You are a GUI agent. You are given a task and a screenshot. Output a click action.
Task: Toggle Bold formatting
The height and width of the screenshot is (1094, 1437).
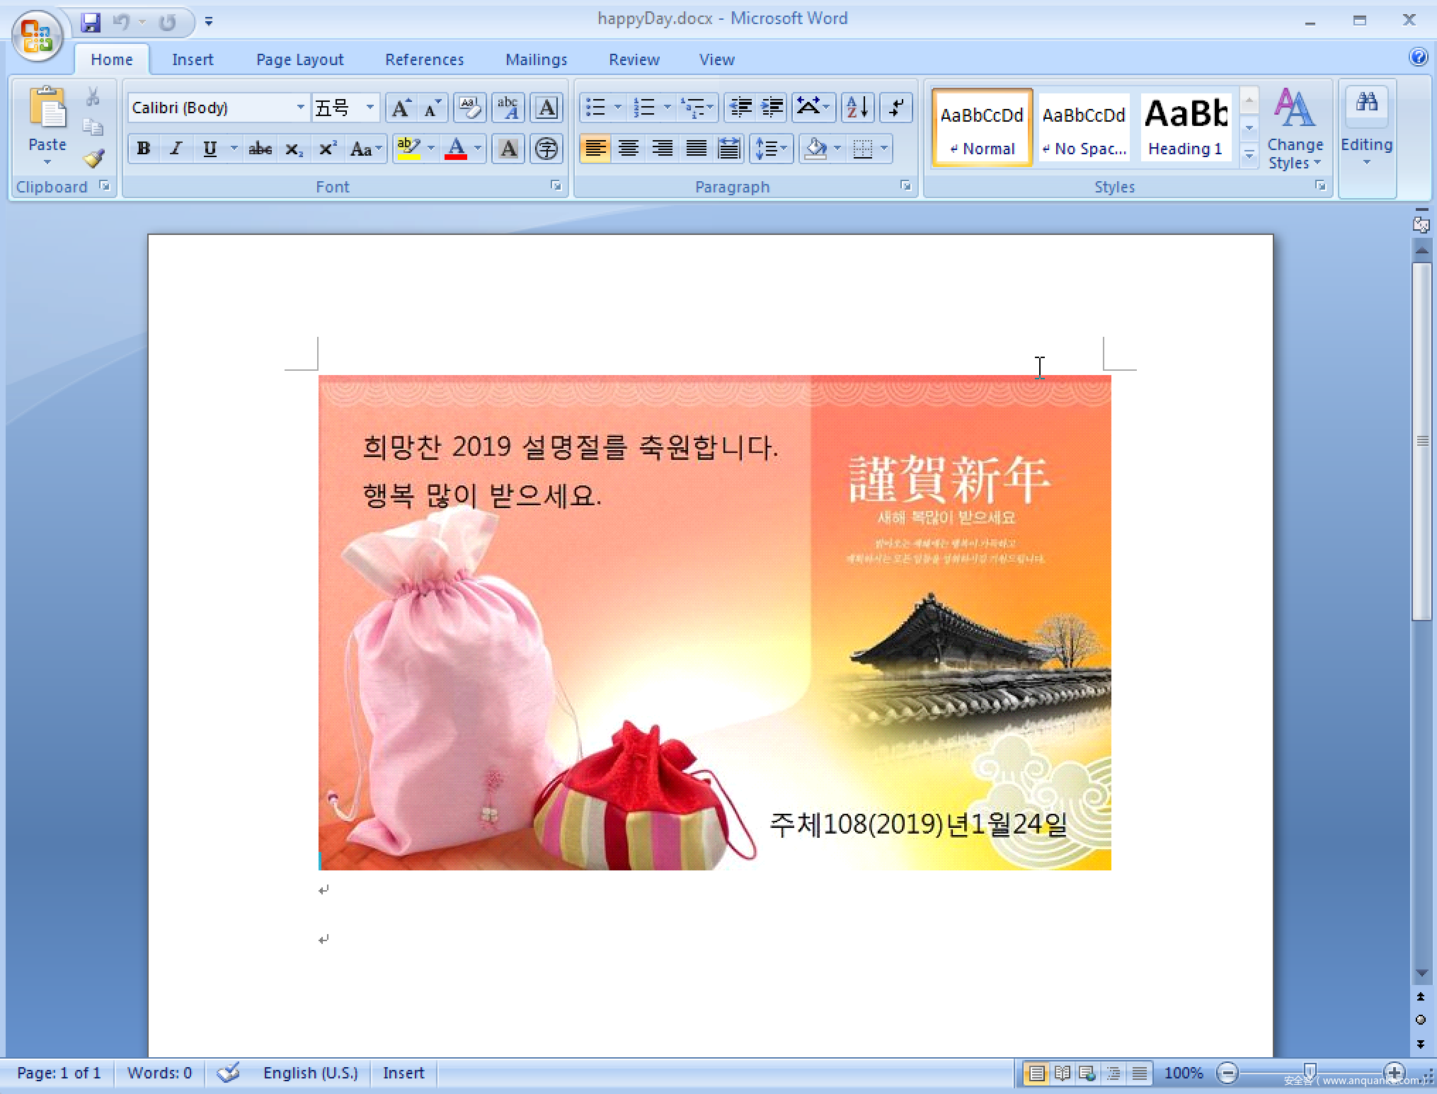(144, 149)
